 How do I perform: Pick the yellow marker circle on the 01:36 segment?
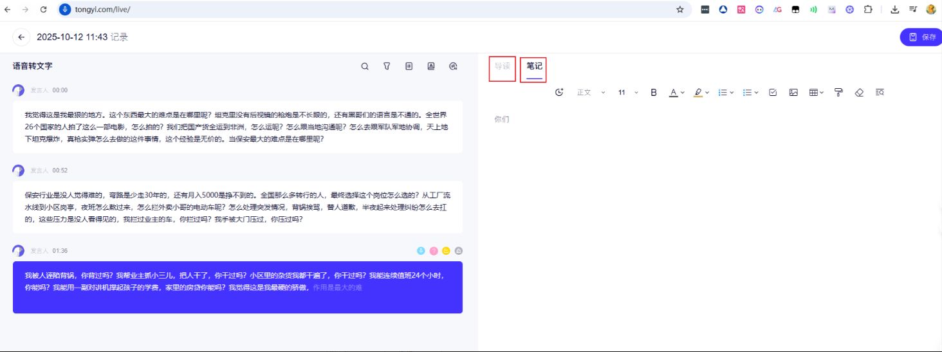pyautogui.click(x=446, y=251)
